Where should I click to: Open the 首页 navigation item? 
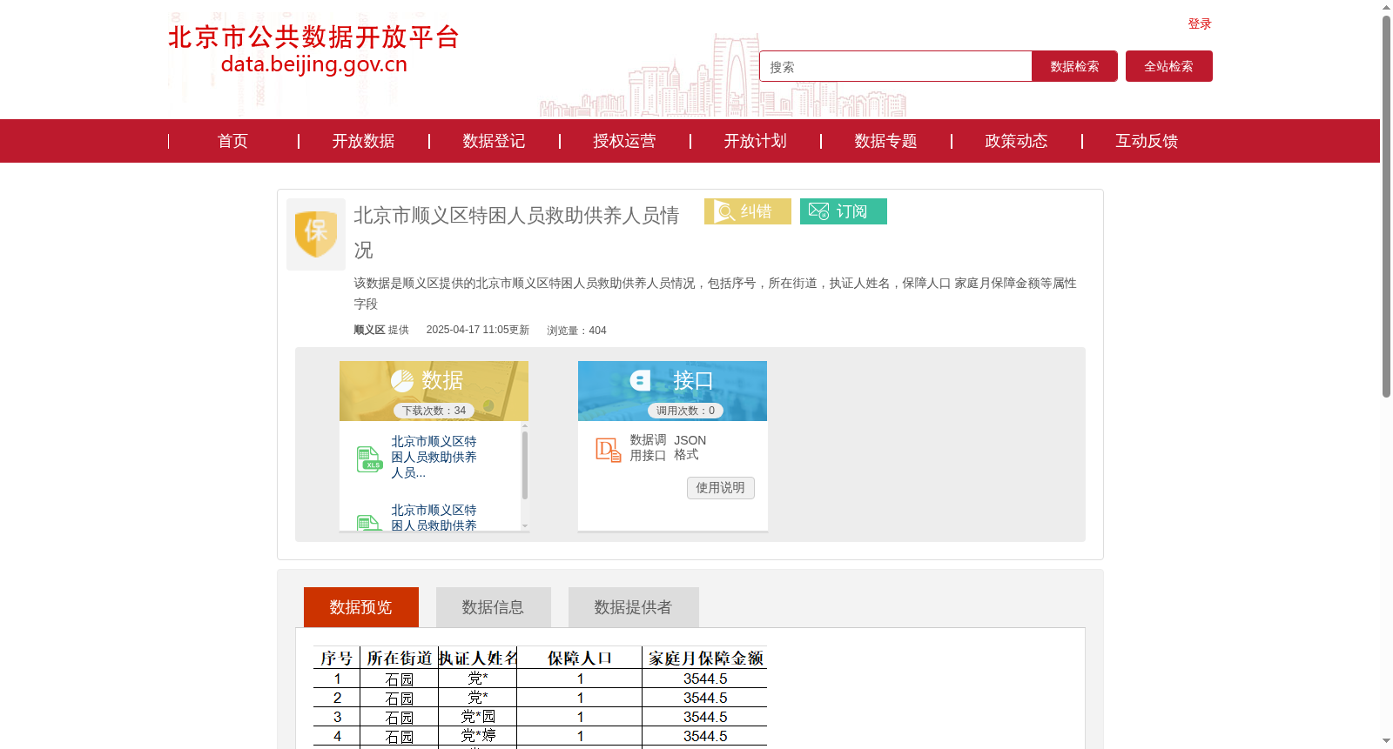pos(232,141)
